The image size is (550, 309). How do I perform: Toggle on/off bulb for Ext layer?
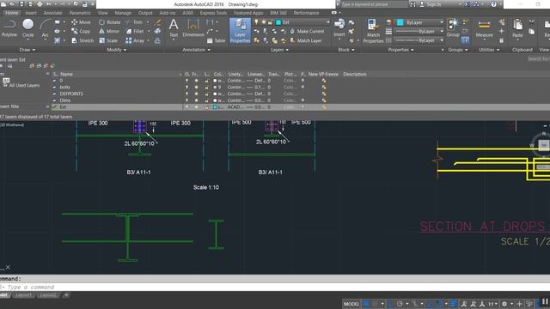coord(186,106)
